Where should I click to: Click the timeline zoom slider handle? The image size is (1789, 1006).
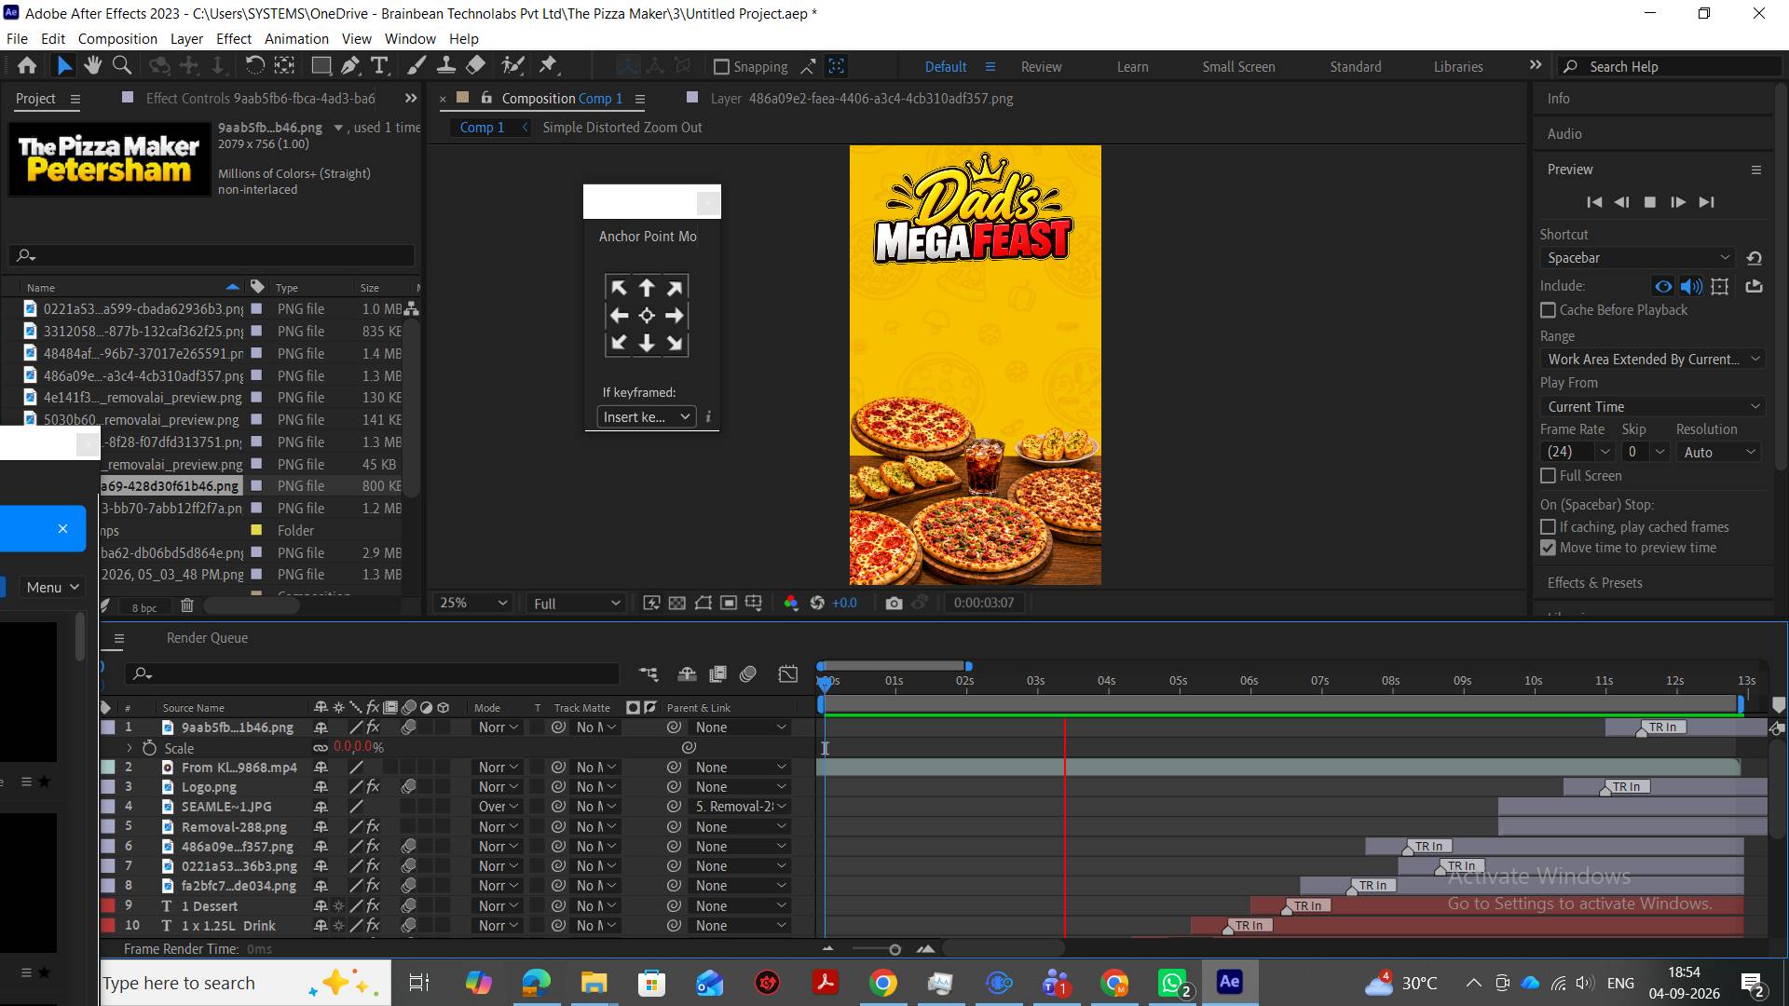coord(894,949)
